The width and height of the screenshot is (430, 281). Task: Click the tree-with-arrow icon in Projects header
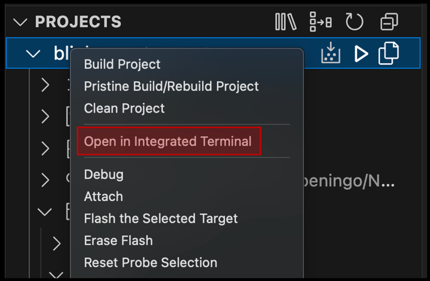tap(320, 22)
